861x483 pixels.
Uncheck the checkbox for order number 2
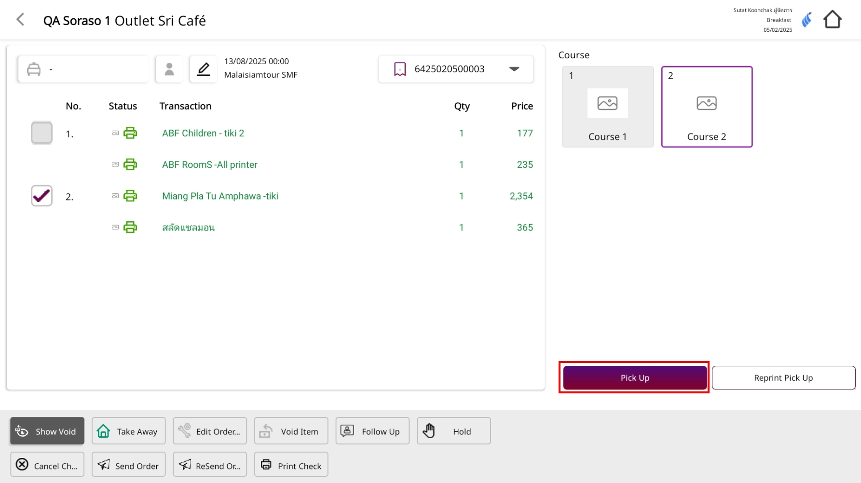pos(42,196)
